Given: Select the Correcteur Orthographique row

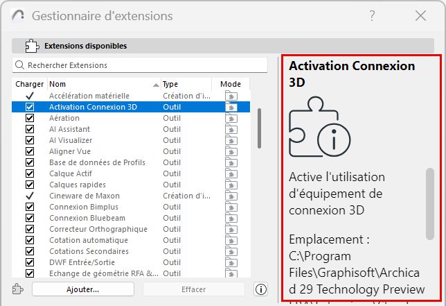Looking at the screenshot, I should pyautogui.click(x=98, y=229).
